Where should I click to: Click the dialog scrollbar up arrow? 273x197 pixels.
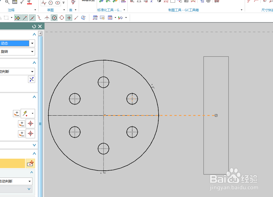[40, 33]
